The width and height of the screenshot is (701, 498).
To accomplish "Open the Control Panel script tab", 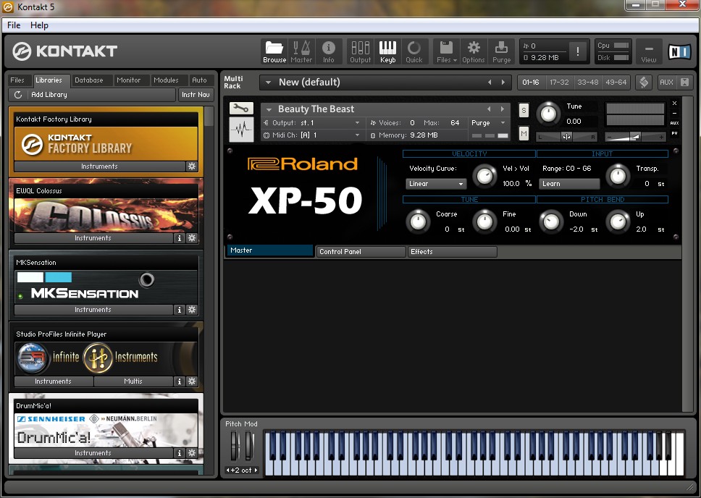I will 360,252.
